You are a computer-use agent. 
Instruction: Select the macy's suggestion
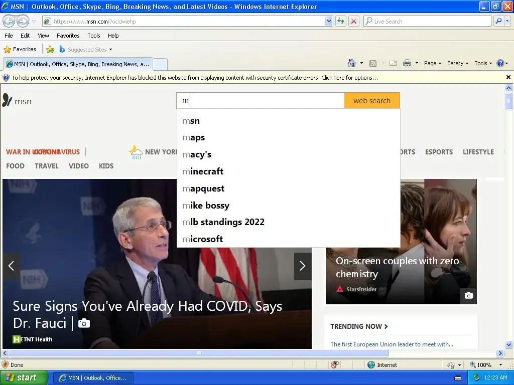click(288, 154)
